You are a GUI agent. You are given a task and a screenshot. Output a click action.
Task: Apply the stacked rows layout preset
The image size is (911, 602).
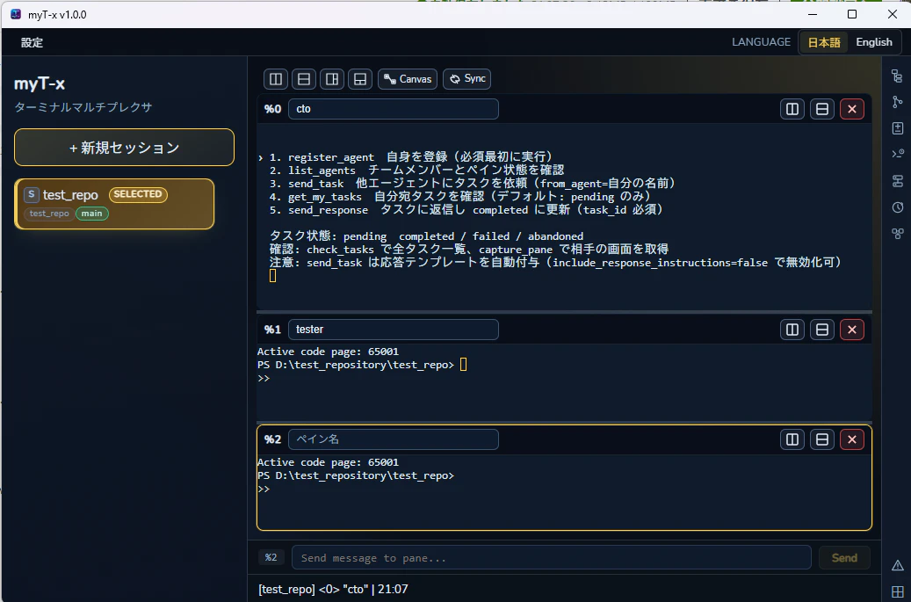[x=304, y=79]
